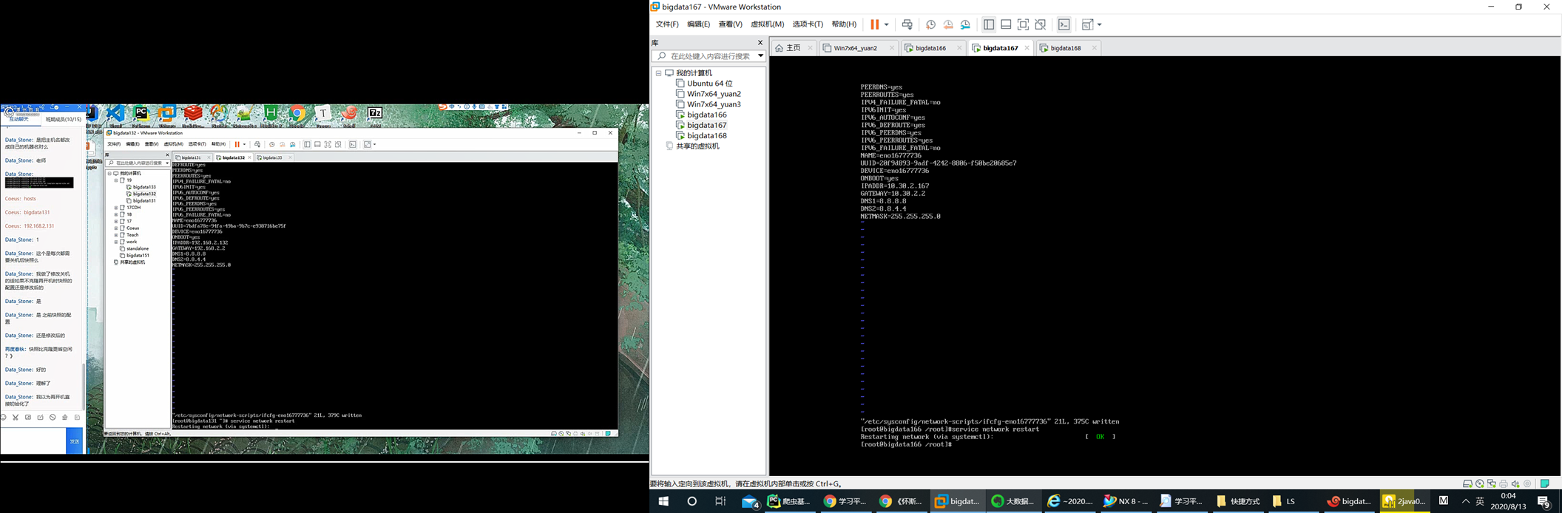Open the 虚拟机(M) menu
This screenshot has height=513, width=1562.
click(x=767, y=24)
